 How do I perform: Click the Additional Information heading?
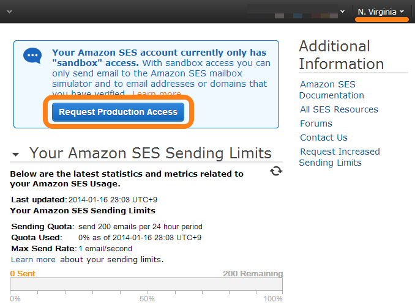(x=342, y=55)
